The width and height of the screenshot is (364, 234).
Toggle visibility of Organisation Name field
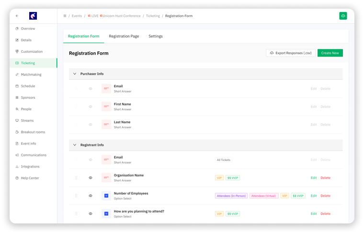pos(91,178)
